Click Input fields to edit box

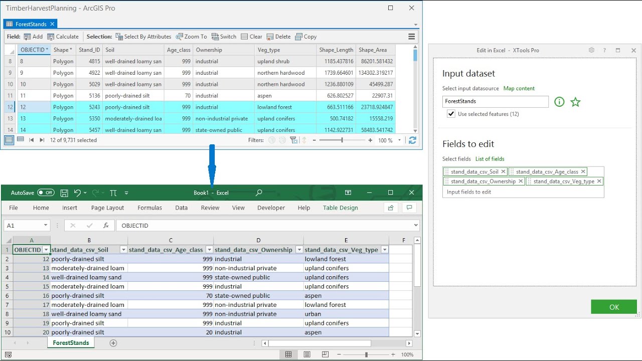523,192
